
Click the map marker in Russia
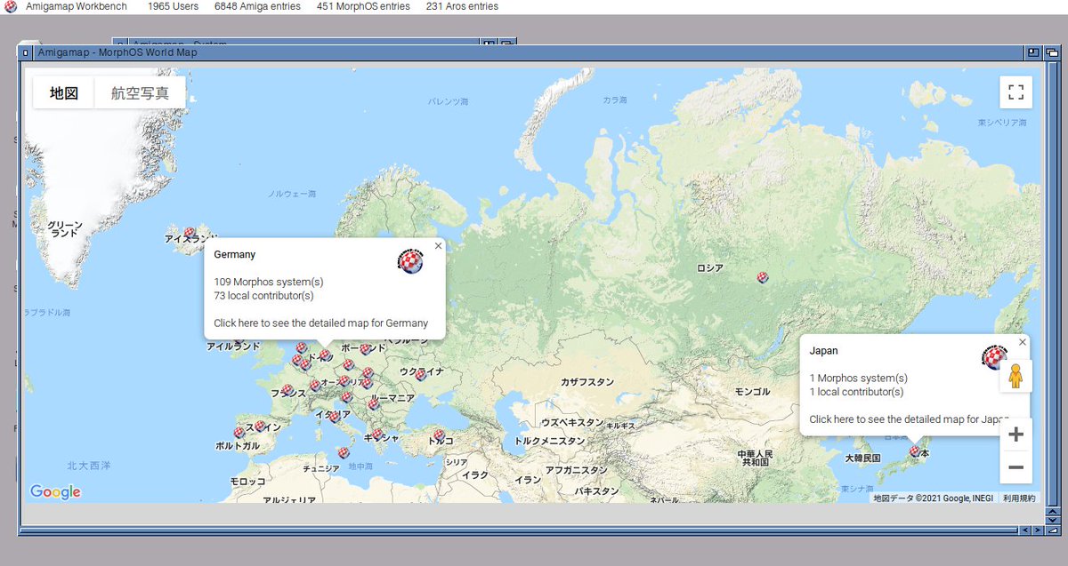(762, 277)
